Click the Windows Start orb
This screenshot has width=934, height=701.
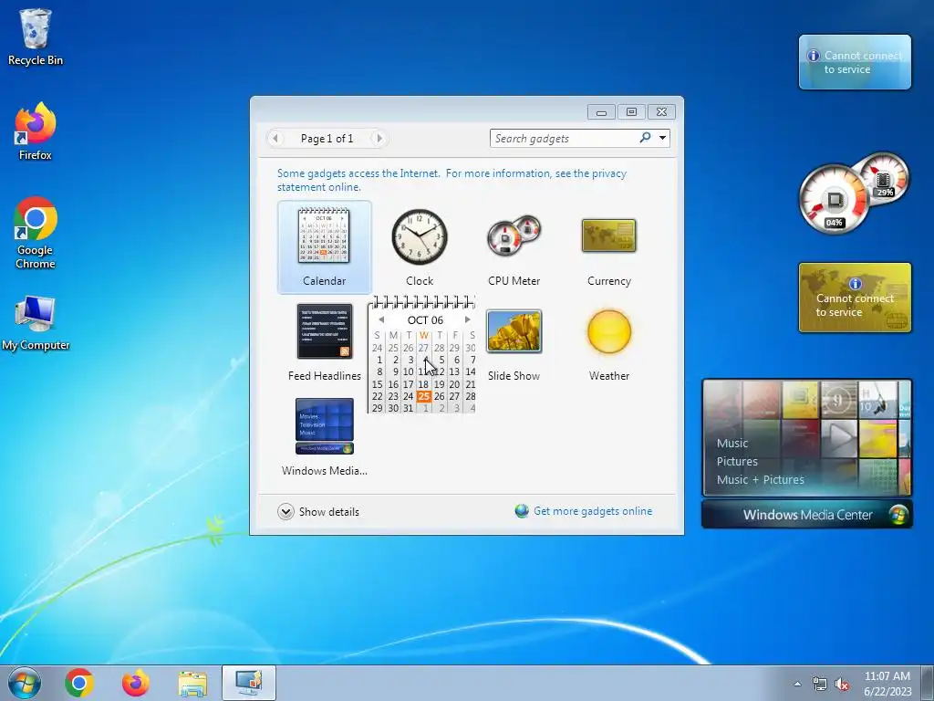pyautogui.click(x=25, y=683)
